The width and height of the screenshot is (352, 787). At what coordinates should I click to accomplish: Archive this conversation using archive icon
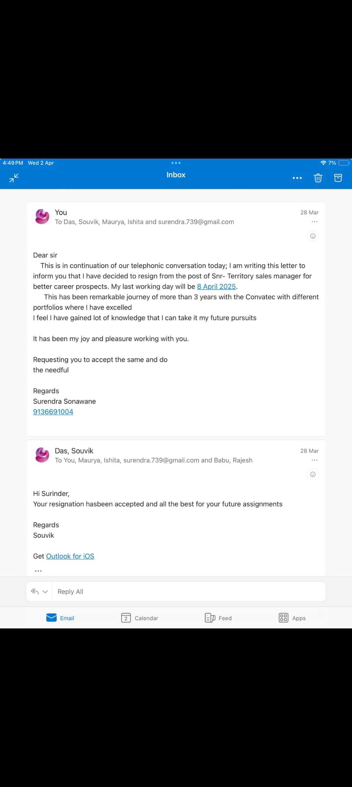coord(338,178)
